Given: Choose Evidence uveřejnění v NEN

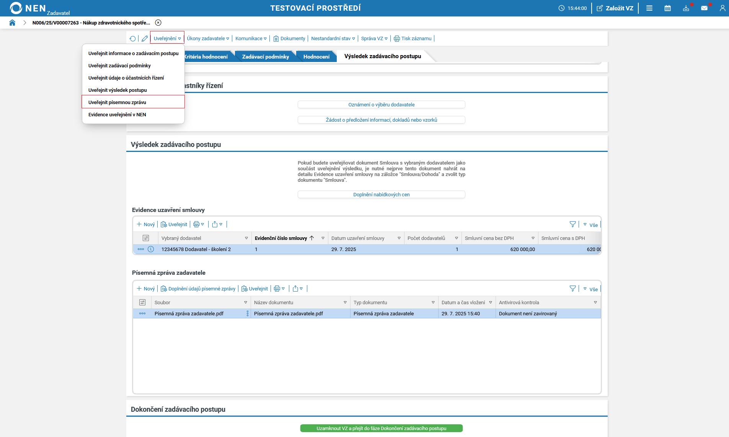Looking at the screenshot, I should point(117,114).
